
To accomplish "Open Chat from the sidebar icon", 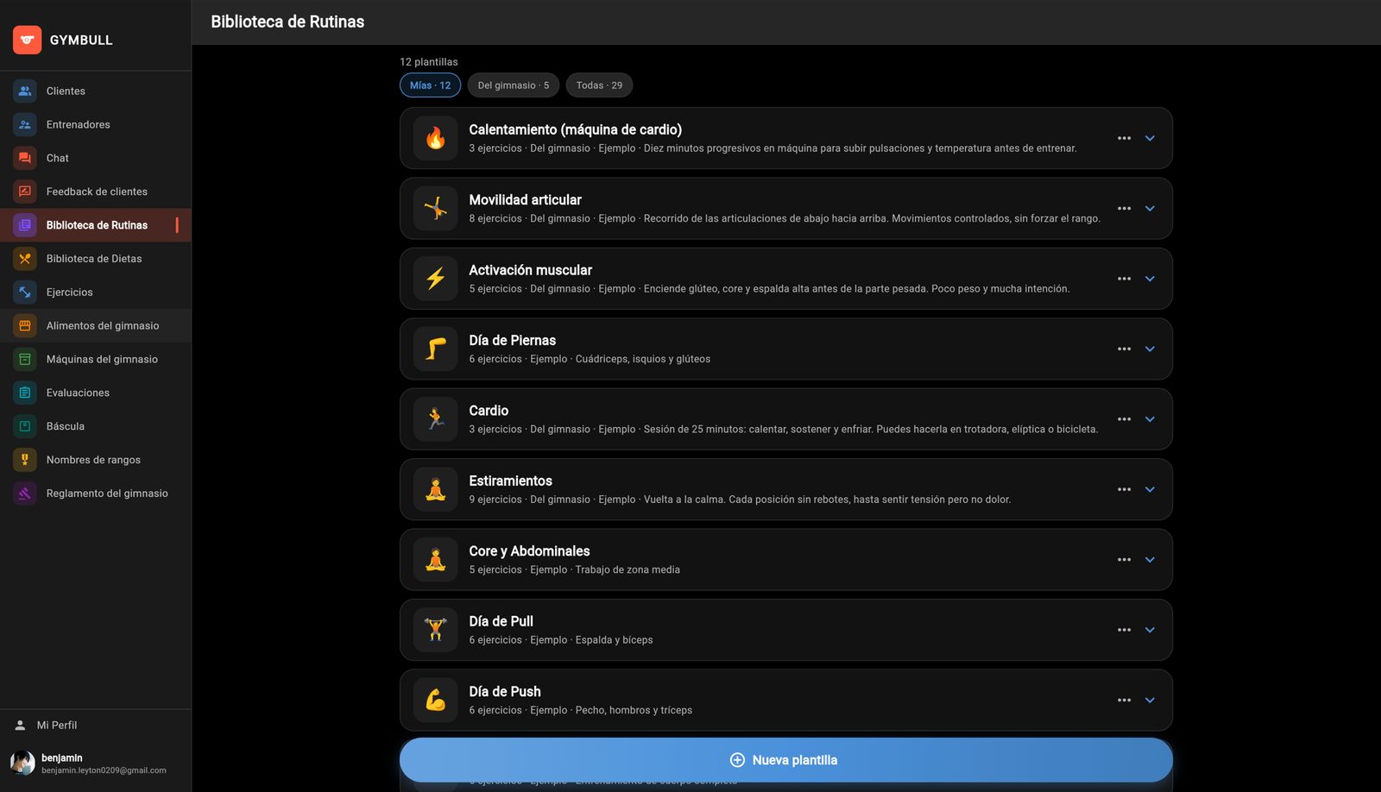I will click(x=25, y=158).
